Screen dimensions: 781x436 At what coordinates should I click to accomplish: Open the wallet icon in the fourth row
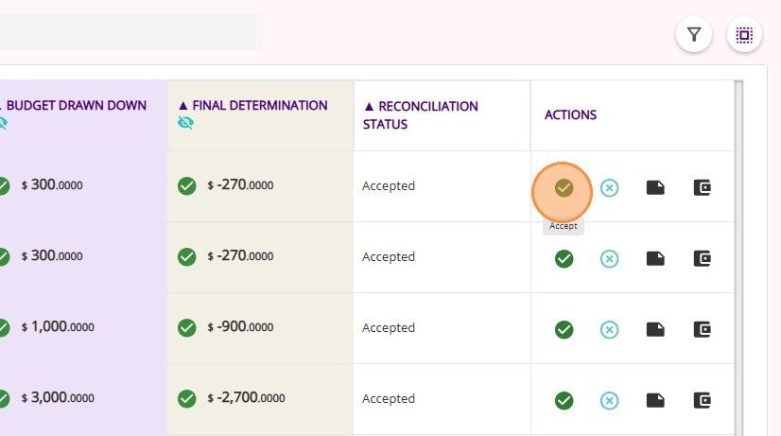tap(702, 400)
